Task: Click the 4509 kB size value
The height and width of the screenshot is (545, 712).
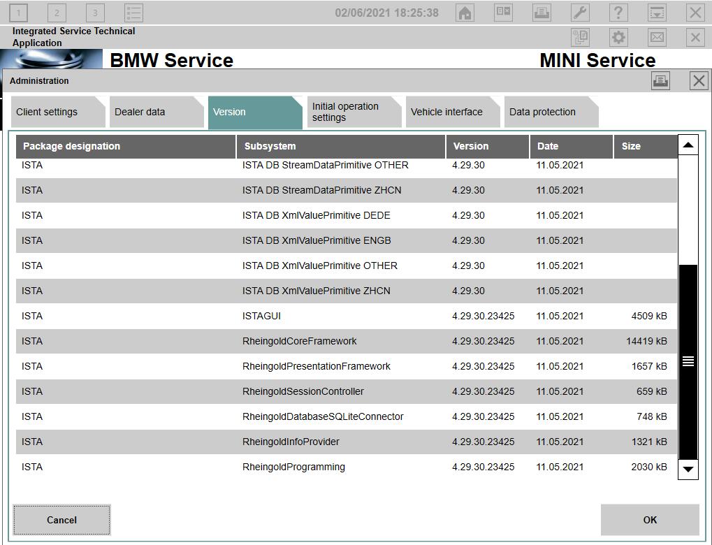Action: tap(649, 316)
